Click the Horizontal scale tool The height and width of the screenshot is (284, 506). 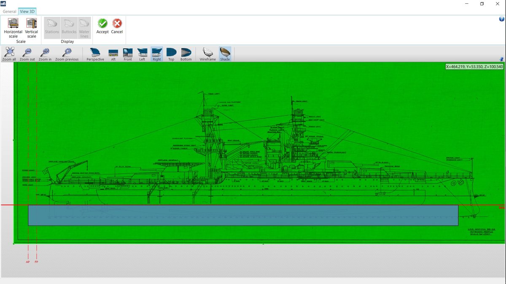coord(13,27)
